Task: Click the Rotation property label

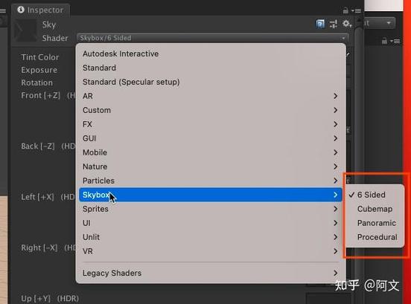Action: click(36, 83)
